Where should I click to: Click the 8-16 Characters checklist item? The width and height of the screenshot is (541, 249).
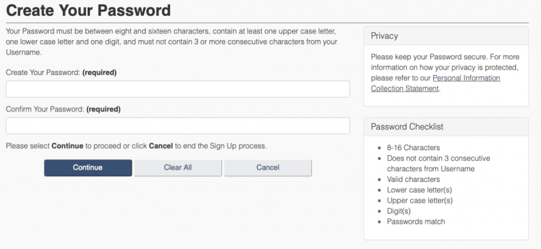pyautogui.click(x=413, y=147)
